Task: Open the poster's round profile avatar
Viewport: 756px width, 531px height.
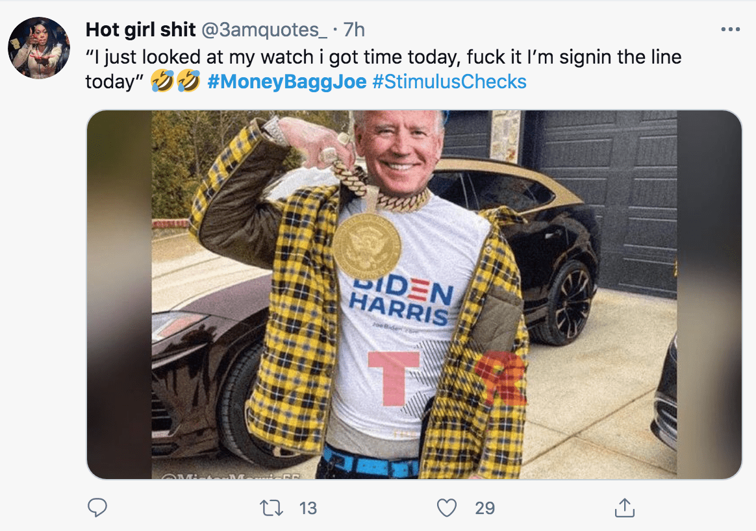Action: point(39,47)
